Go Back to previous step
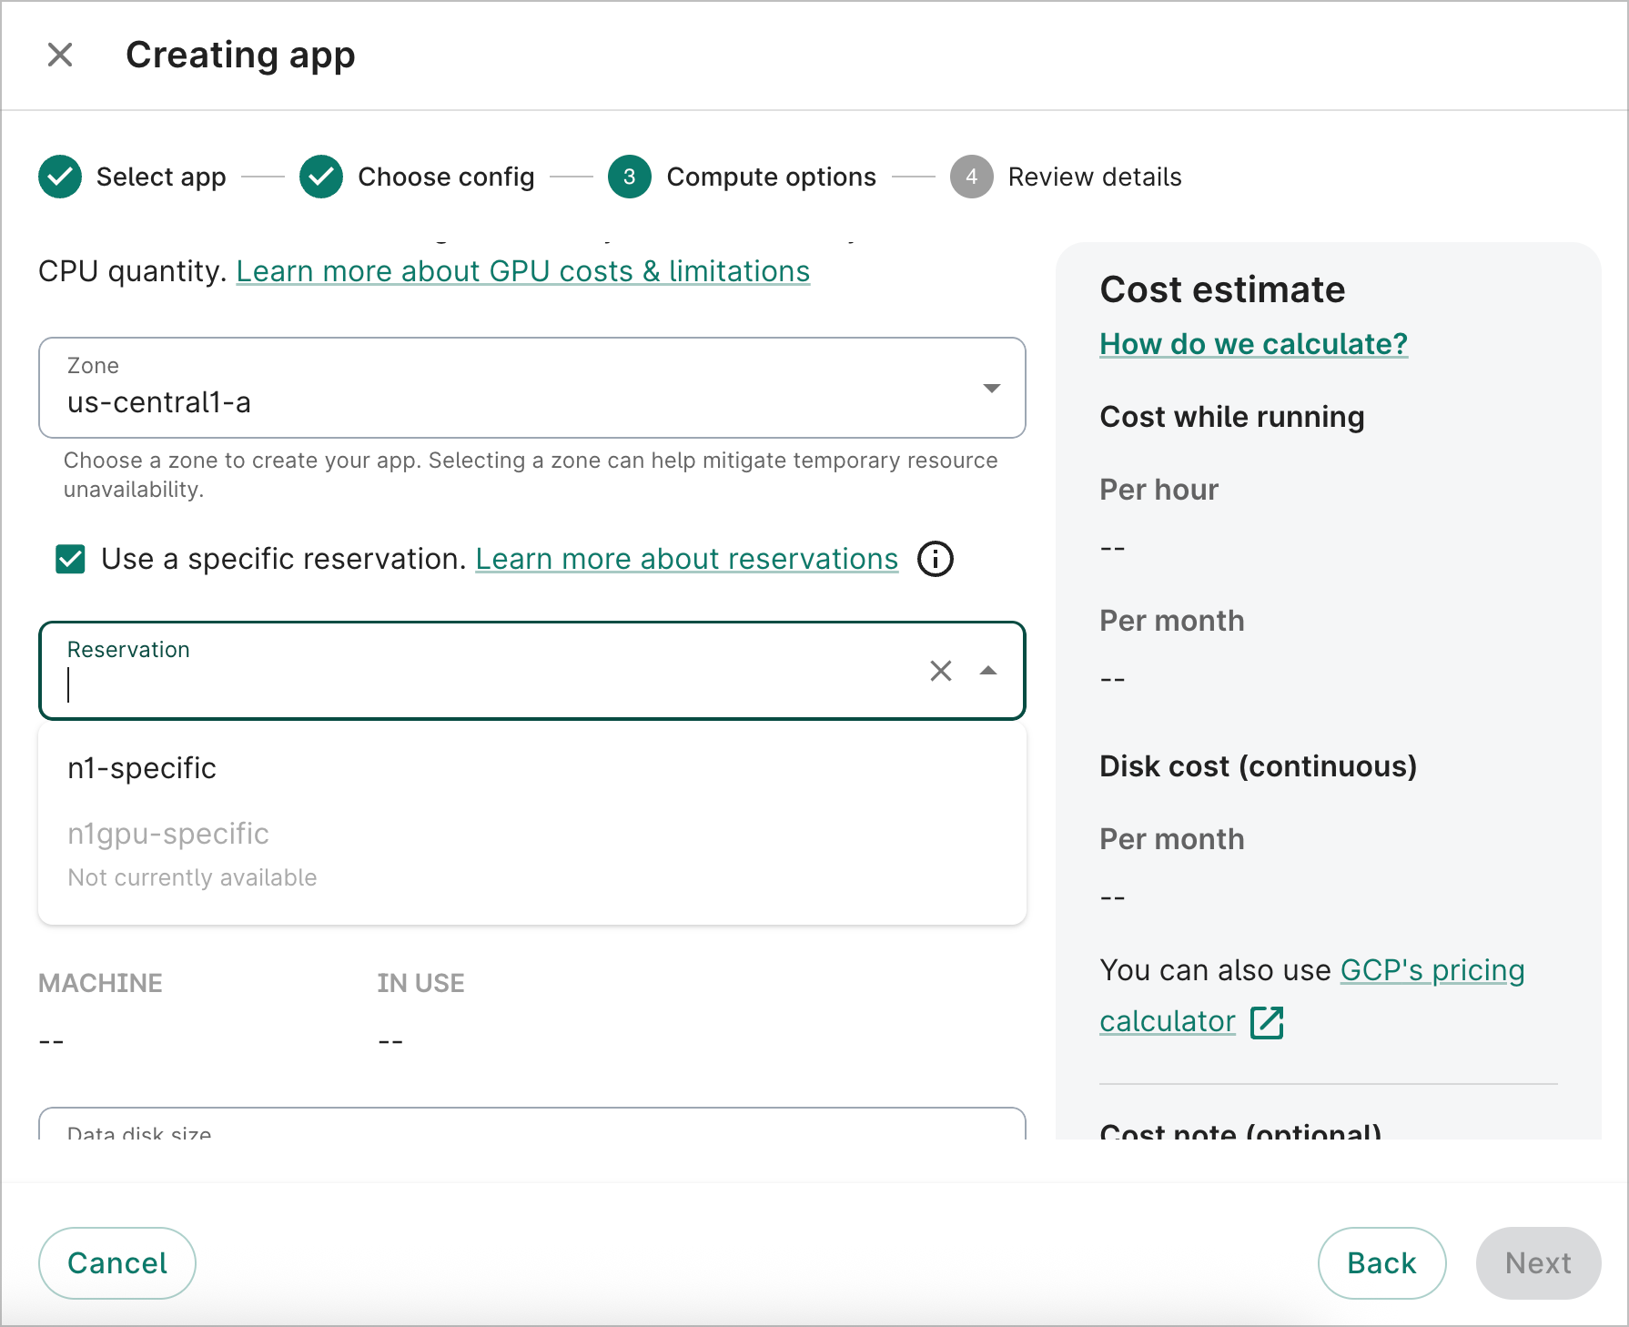The width and height of the screenshot is (1629, 1327). [1381, 1263]
